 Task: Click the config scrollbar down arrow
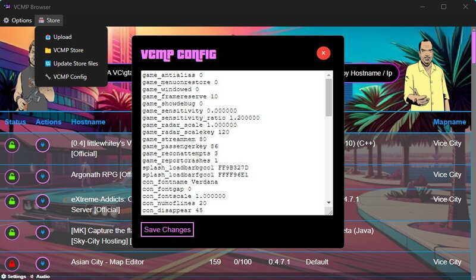329,203
